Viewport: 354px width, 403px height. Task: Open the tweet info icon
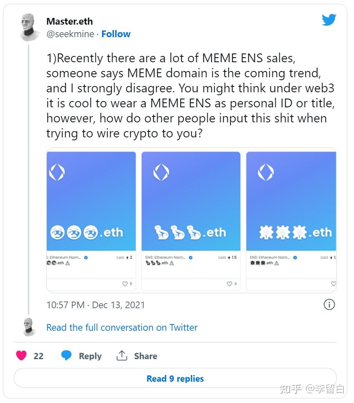click(329, 304)
